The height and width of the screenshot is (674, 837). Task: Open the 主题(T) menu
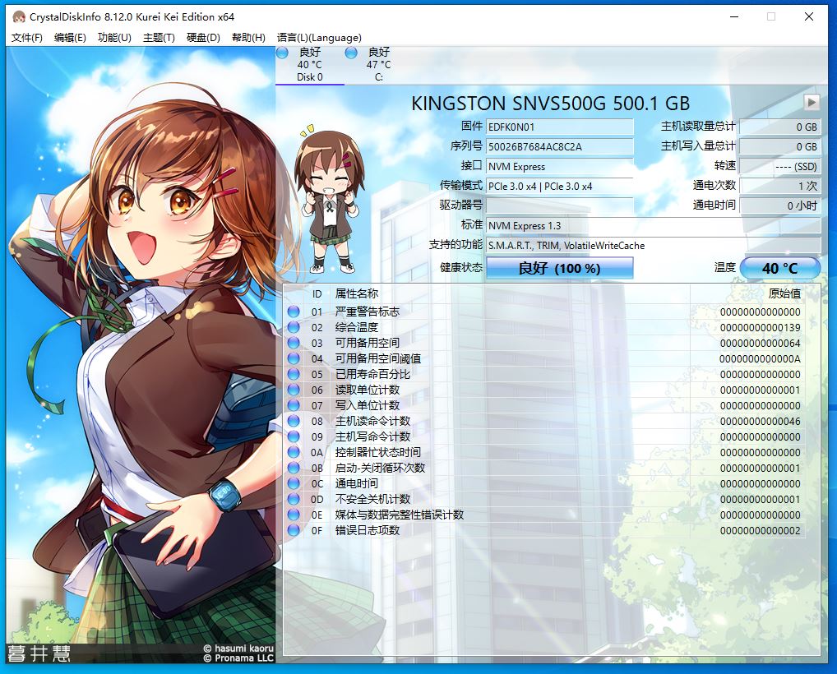[159, 37]
